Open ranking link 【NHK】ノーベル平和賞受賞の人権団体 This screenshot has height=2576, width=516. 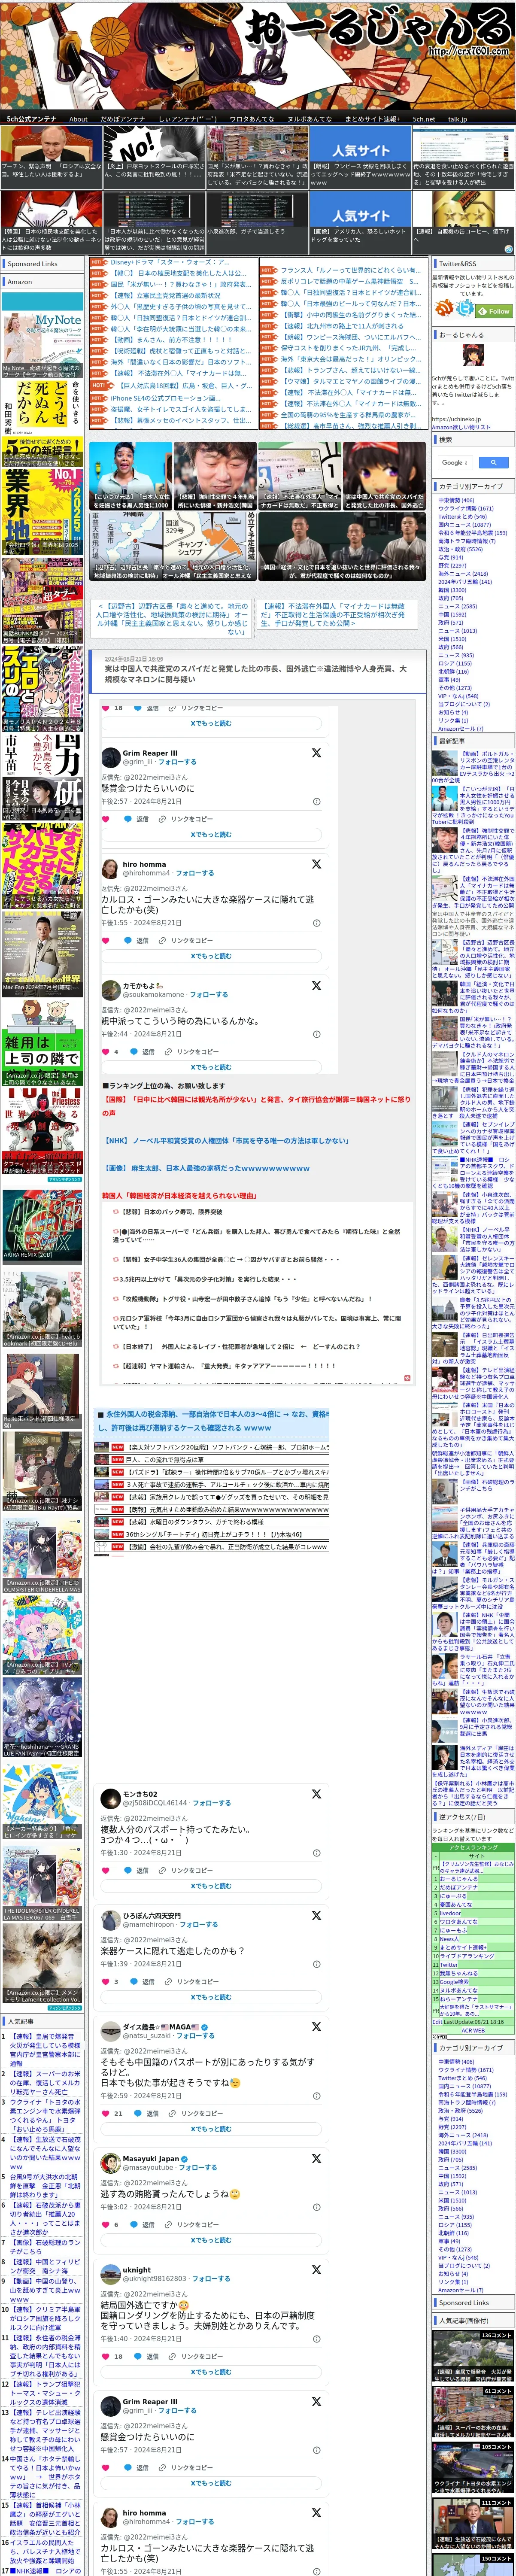click(226, 1141)
